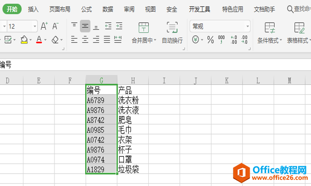The image size is (311, 186).
Task: Switch to the 插入 tab
Action: click(33, 9)
